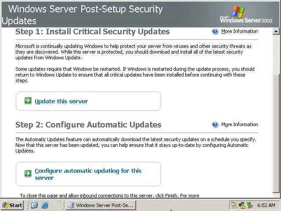Select the Windows Server Post-Setup taskbar button

click(100, 205)
